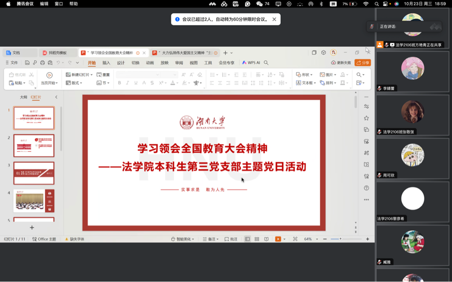The image size is (452, 282).
Task: Switch to slide sorter grid view
Action: pyautogui.click(x=257, y=239)
